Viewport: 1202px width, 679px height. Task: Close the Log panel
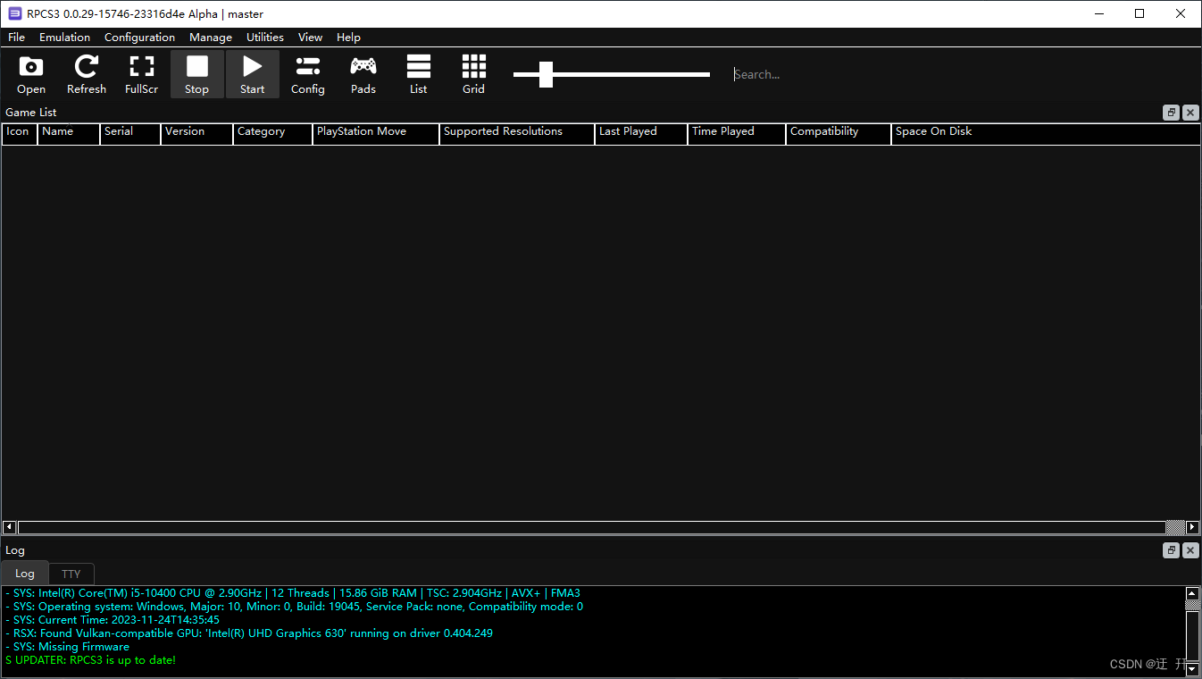(x=1190, y=550)
